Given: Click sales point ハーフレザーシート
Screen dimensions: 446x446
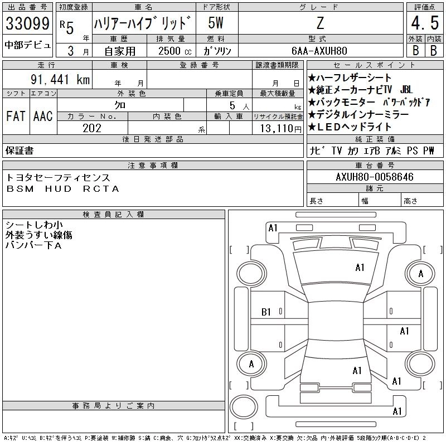Looking at the screenshot, I should tap(350, 77).
